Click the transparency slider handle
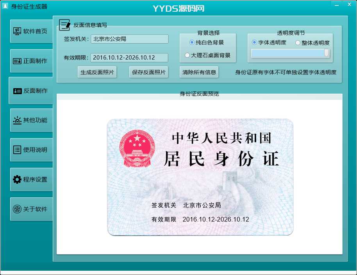 point(326,53)
